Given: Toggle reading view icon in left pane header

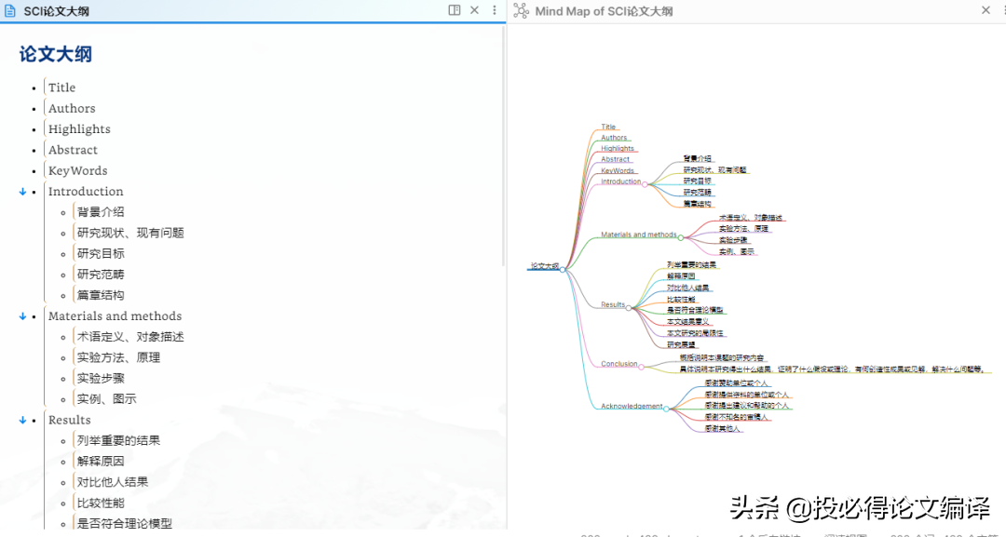Looking at the screenshot, I should [455, 10].
